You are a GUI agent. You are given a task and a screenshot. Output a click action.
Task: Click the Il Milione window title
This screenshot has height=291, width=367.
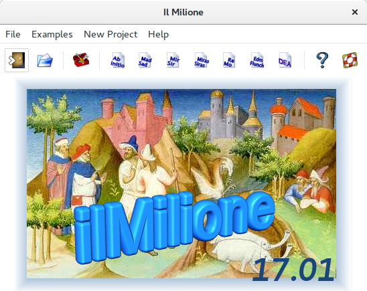[183, 12]
